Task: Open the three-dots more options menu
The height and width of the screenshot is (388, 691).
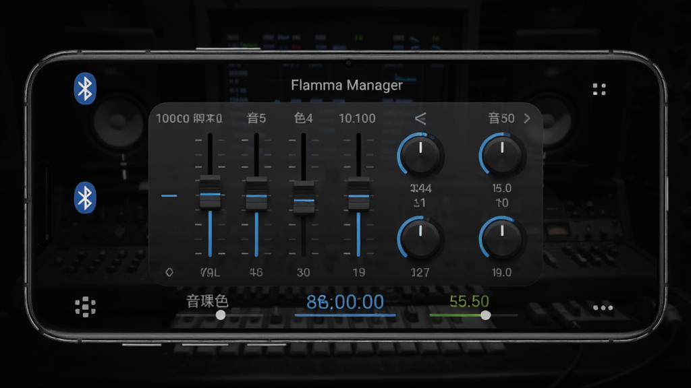Action: 603,307
